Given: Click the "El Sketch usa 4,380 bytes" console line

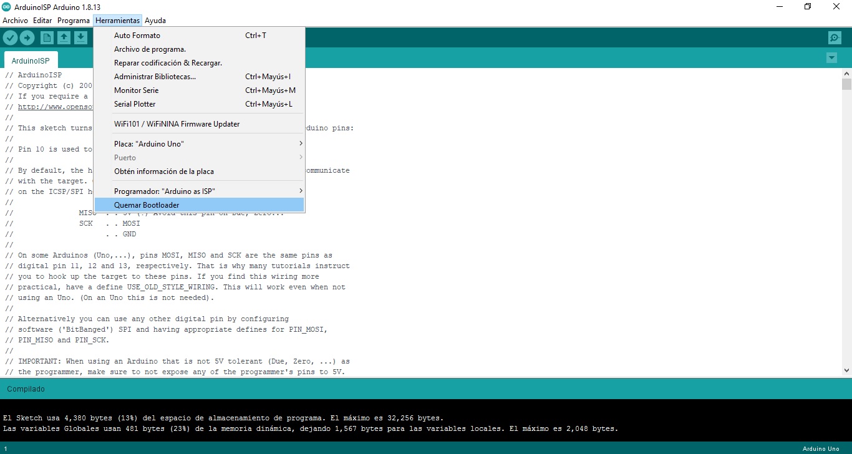Looking at the screenshot, I should coord(223,418).
